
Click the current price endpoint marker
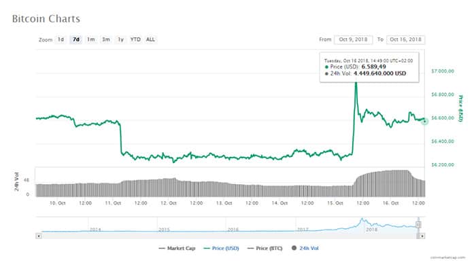click(425, 122)
